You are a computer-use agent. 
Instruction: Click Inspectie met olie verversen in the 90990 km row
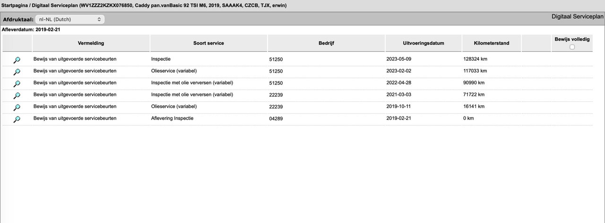[x=192, y=83]
